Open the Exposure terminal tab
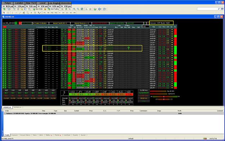This screenshot has height=141, width=225. click(14, 135)
